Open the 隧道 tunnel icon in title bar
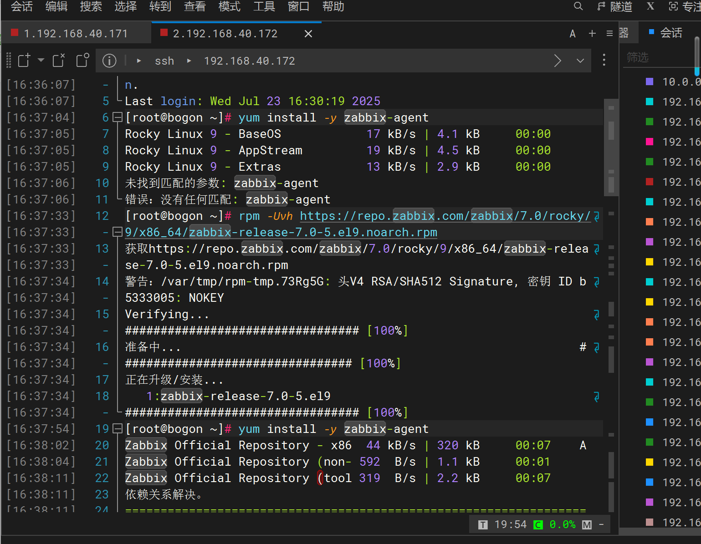This screenshot has height=544, width=701. tap(600, 6)
